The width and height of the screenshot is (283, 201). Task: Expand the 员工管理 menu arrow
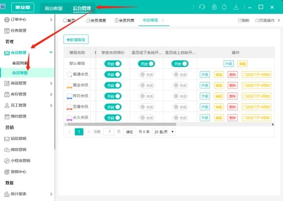click(x=51, y=105)
